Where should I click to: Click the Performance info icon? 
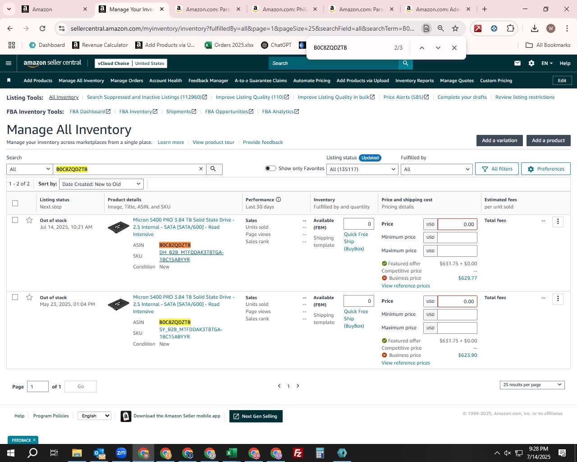[278, 199]
